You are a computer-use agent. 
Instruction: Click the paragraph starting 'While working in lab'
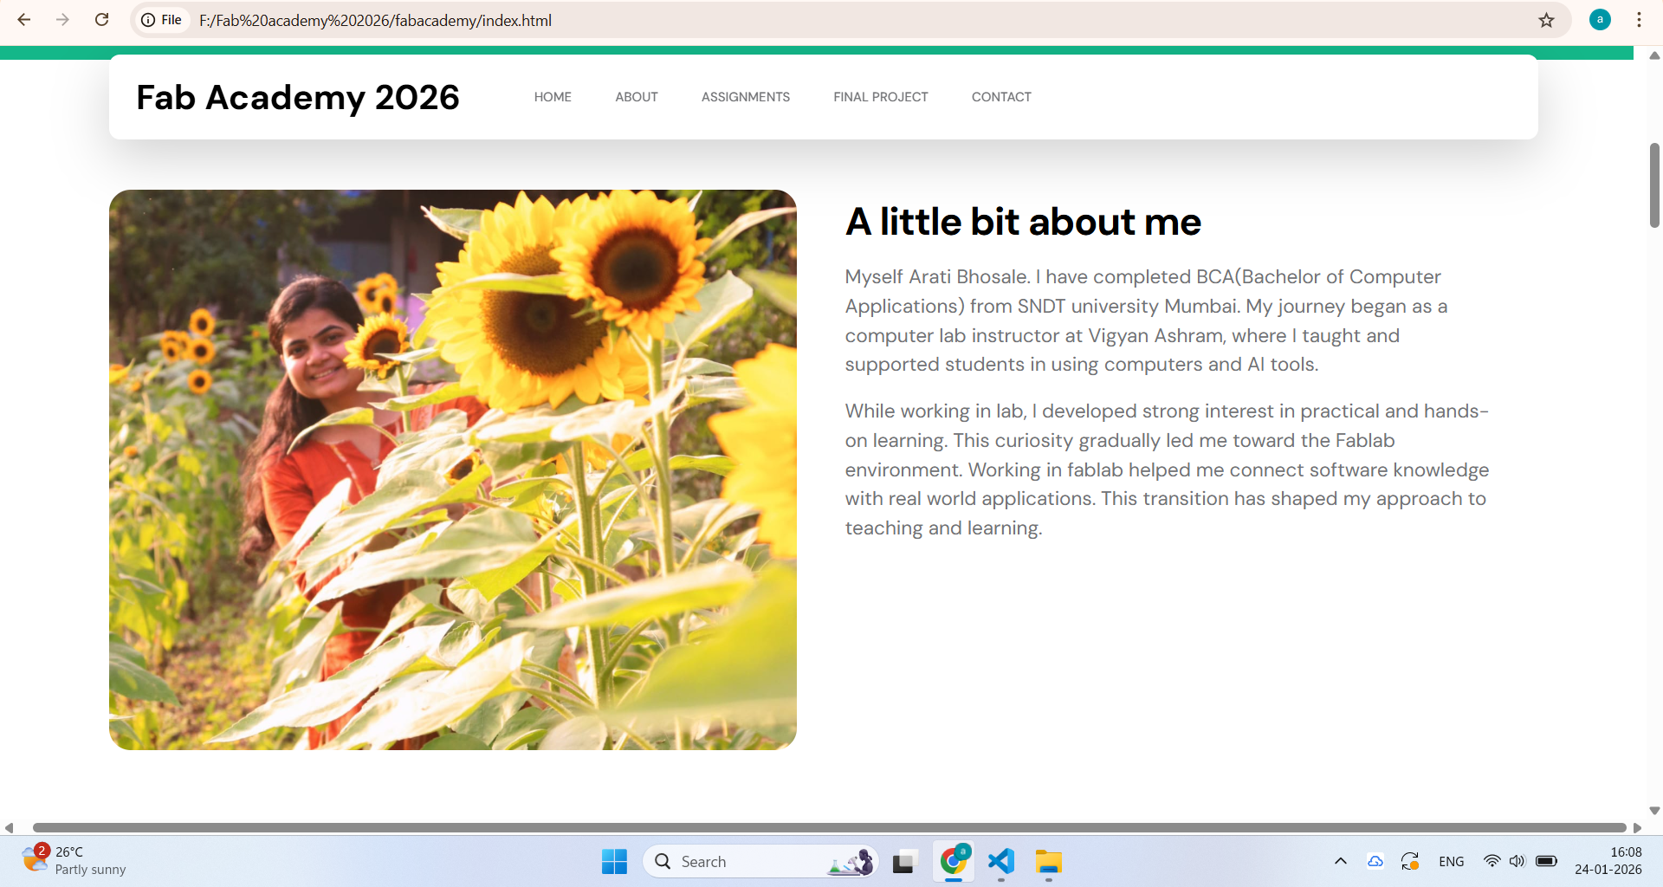pos(1167,469)
